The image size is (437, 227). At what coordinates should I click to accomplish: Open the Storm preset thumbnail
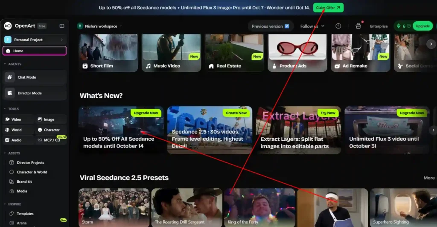[114, 207]
